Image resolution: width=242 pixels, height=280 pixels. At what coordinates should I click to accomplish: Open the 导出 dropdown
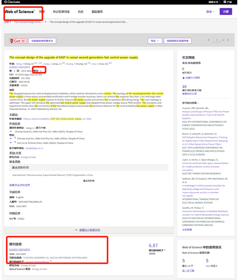point(155,41)
